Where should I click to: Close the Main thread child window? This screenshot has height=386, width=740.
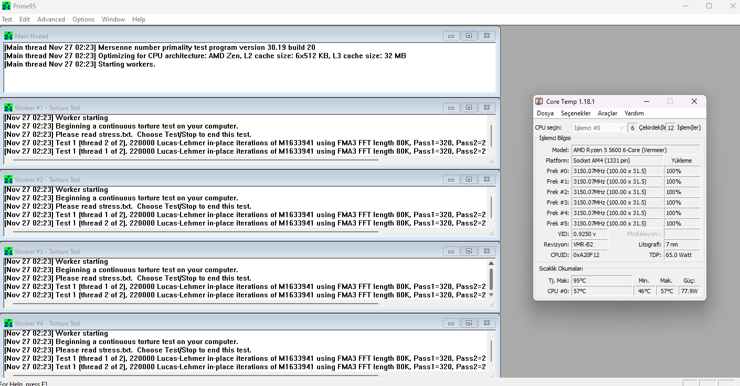coord(487,36)
